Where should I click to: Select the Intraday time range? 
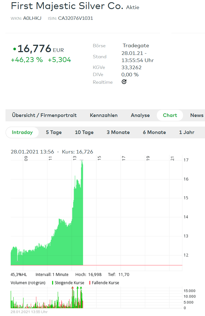pyautogui.click(x=22, y=132)
